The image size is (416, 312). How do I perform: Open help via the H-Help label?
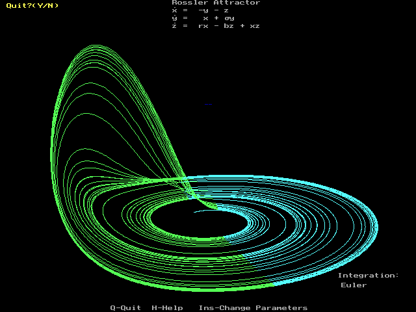(x=167, y=307)
